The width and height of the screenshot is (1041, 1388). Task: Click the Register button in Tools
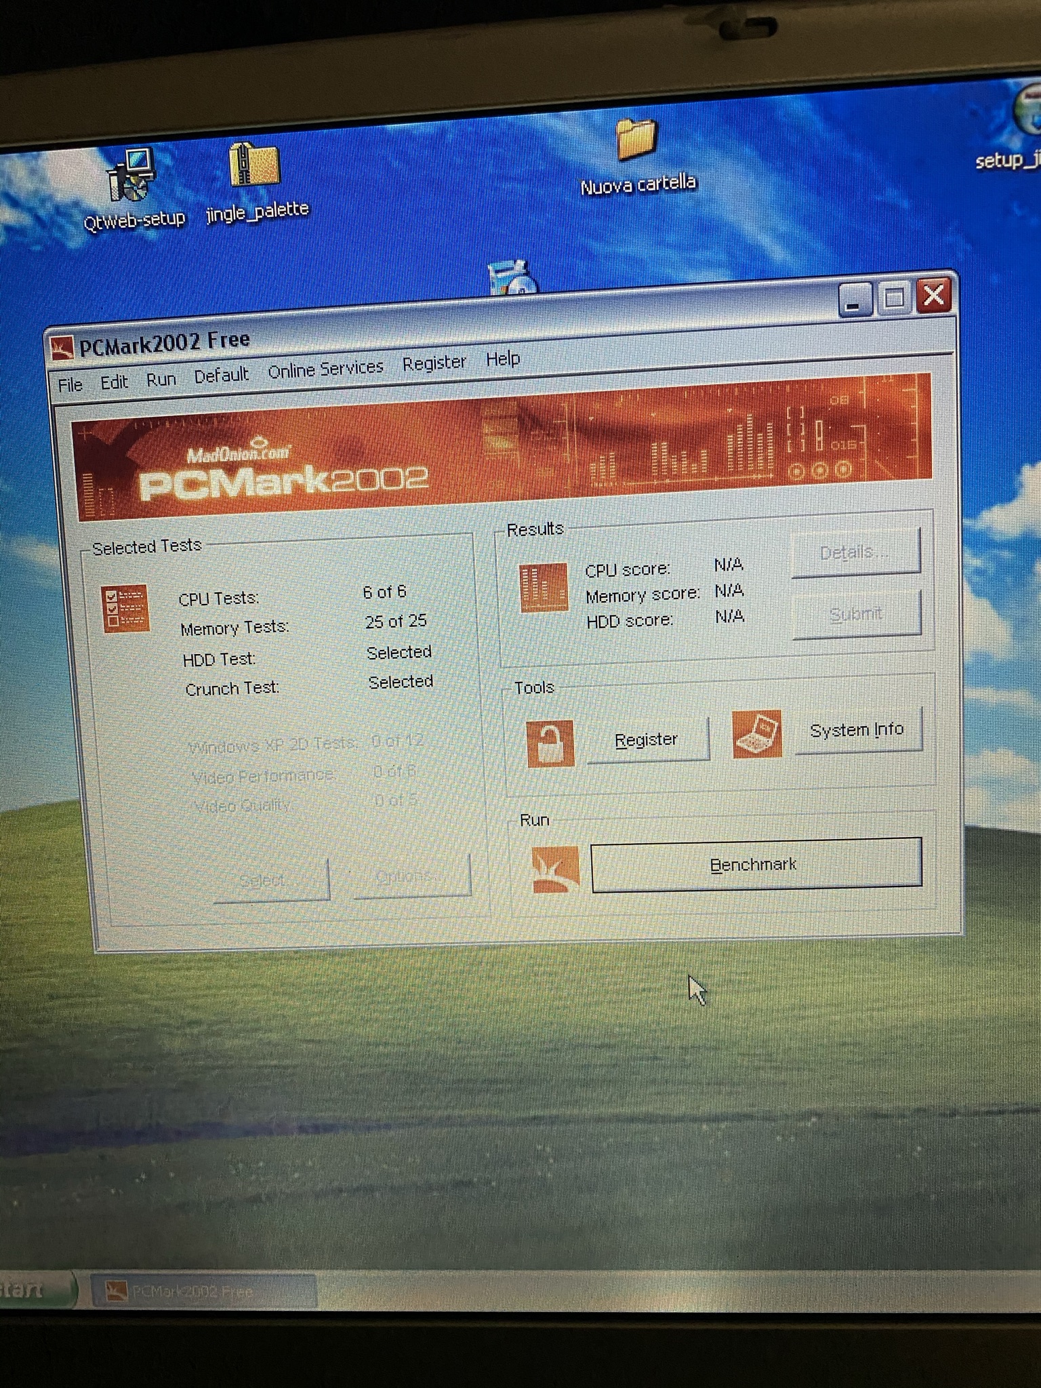click(x=648, y=739)
